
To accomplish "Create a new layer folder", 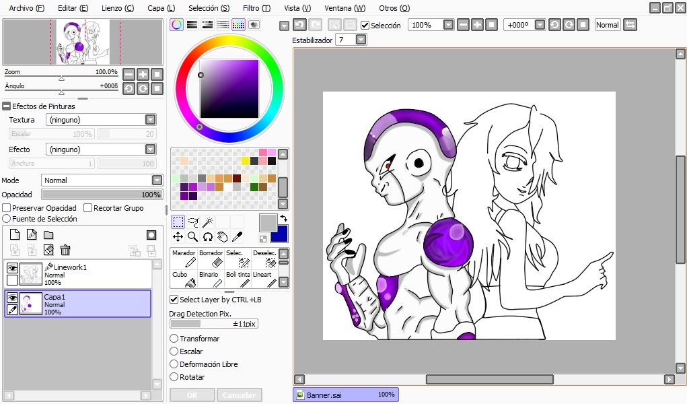I will [48, 235].
